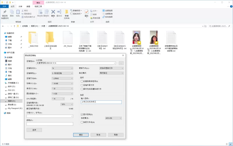
Task: Click the browse "..." button beside the archive name
Action: 121,63
